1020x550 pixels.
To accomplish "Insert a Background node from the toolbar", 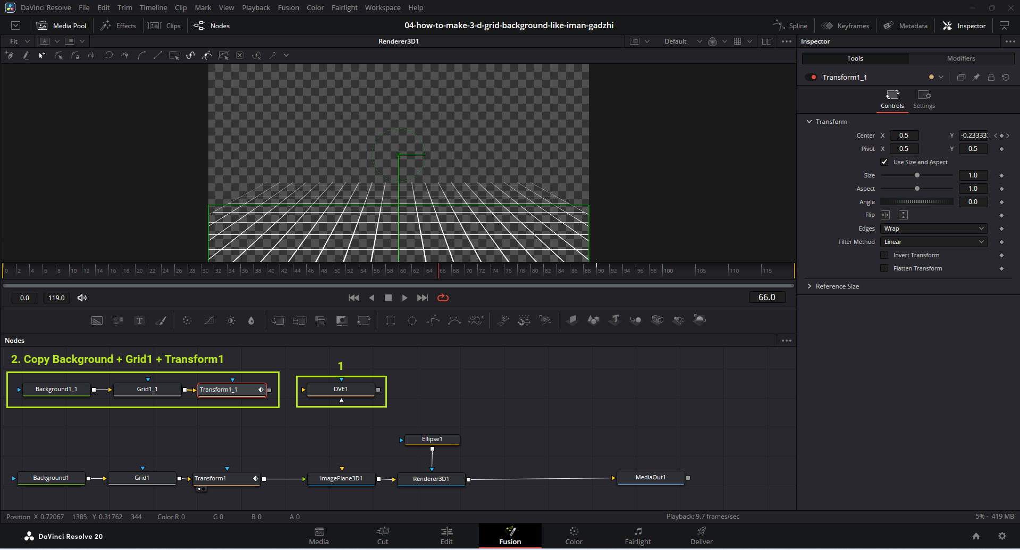I will pyautogui.click(x=97, y=320).
